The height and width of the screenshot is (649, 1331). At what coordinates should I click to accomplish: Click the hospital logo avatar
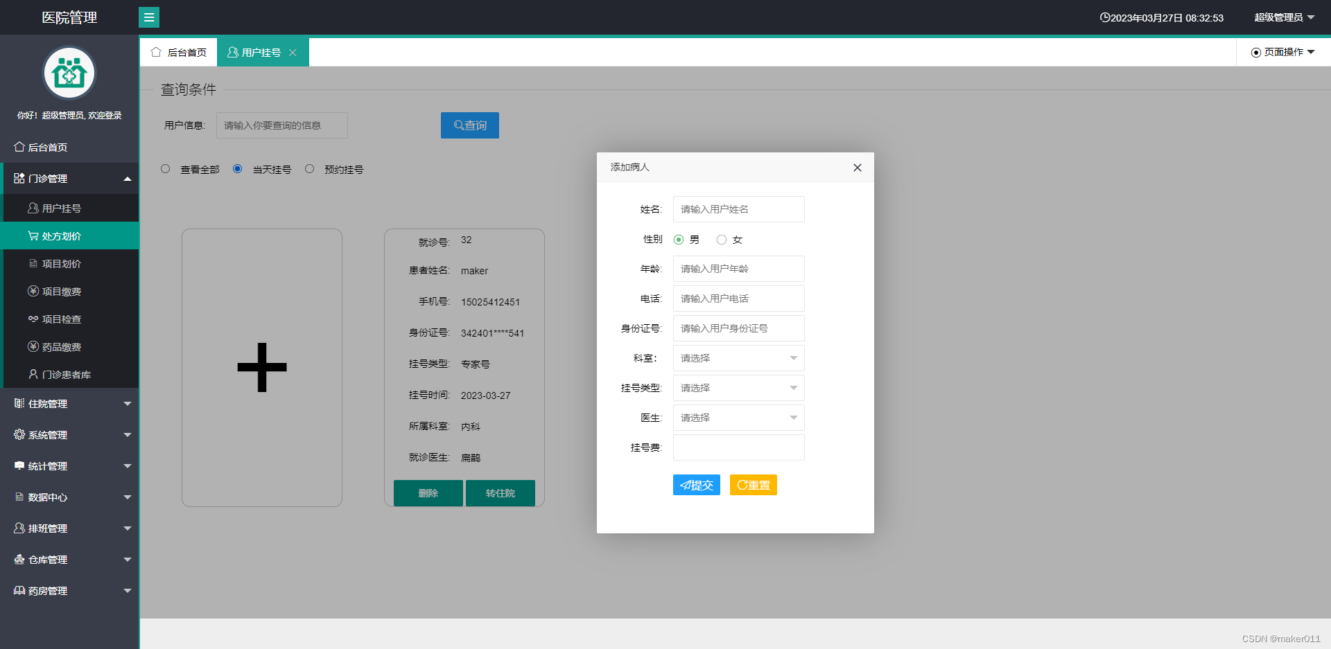coord(69,73)
